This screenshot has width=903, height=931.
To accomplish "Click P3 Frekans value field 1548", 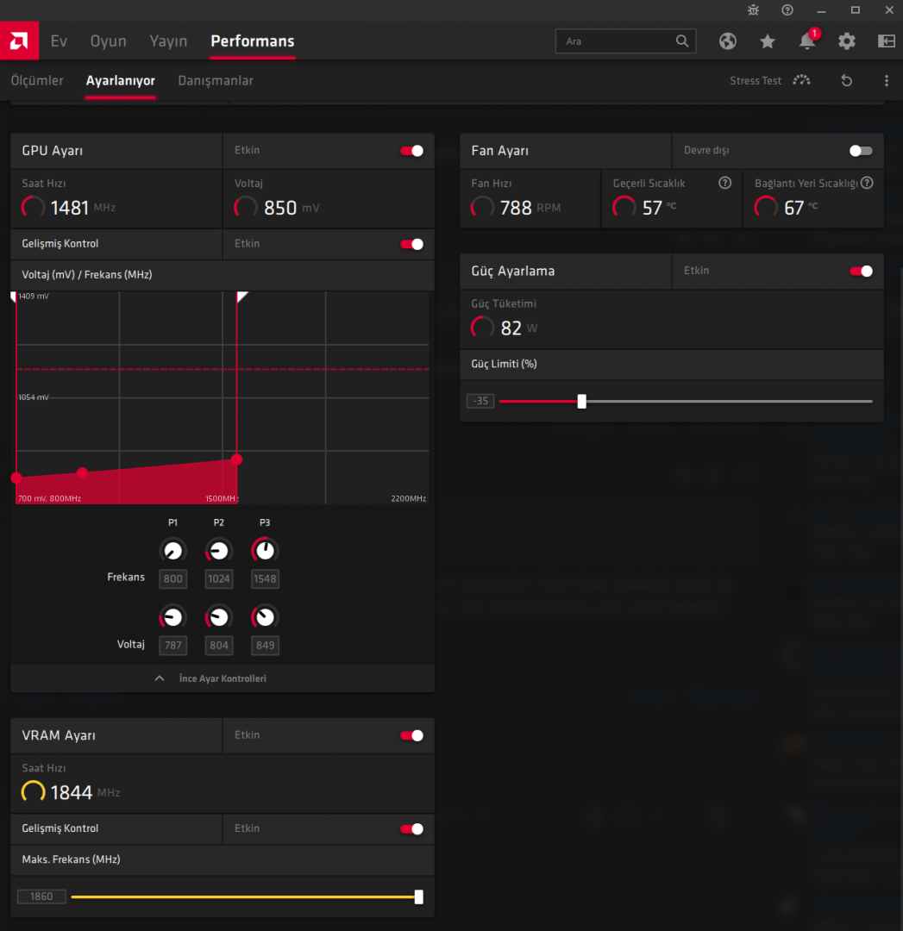I will pos(265,579).
